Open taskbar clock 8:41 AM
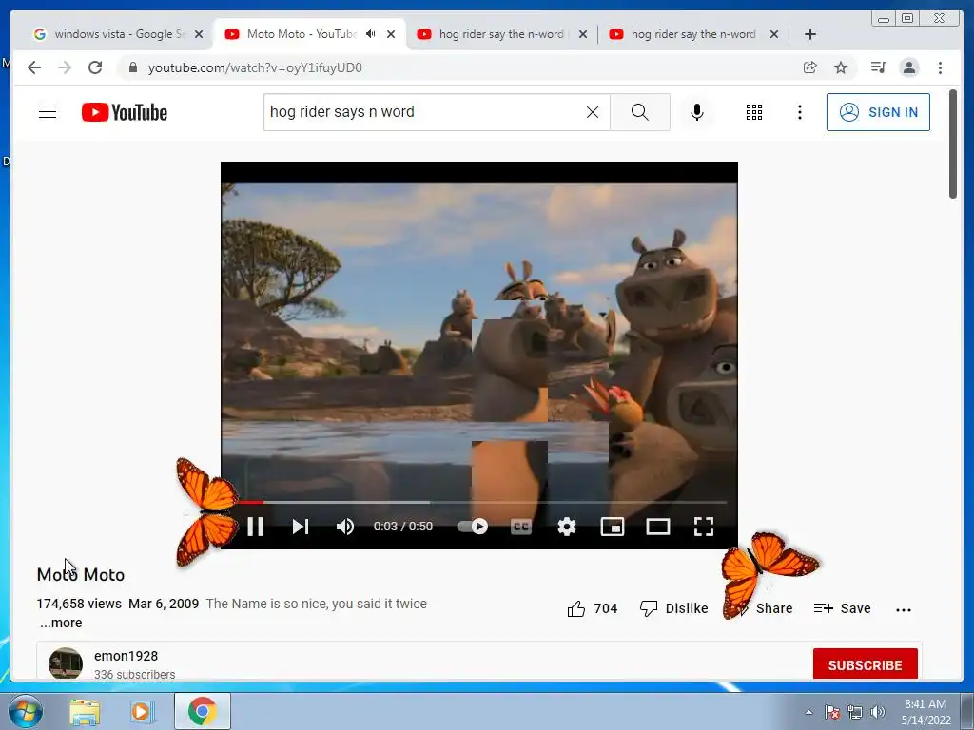974x730 pixels. [925, 712]
